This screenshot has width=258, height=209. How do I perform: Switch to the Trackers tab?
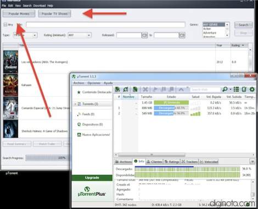(189, 162)
